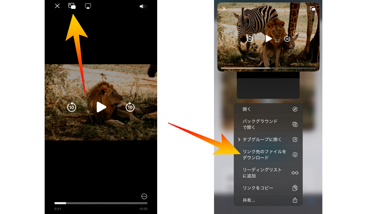This screenshot has width=381, height=214.
Task: Tap the skip back 10 seconds icon
Action: pos(71,107)
